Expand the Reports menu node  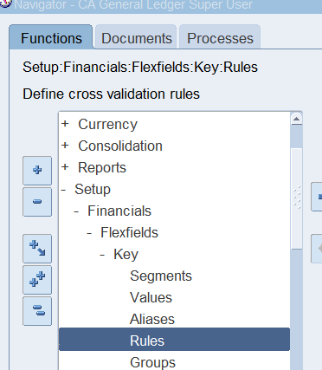(x=65, y=167)
